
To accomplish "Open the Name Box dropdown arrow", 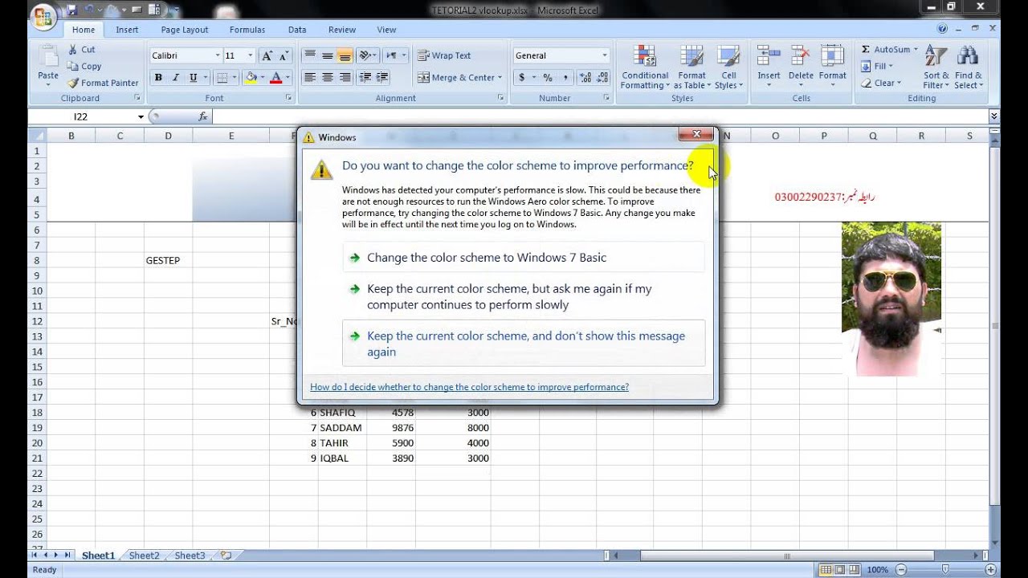I will (x=141, y=116).
